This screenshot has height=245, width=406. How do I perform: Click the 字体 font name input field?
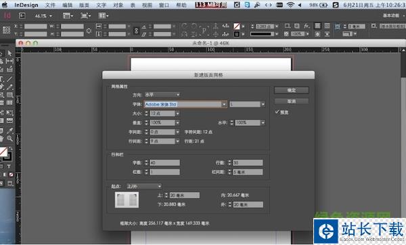point(183,104)
